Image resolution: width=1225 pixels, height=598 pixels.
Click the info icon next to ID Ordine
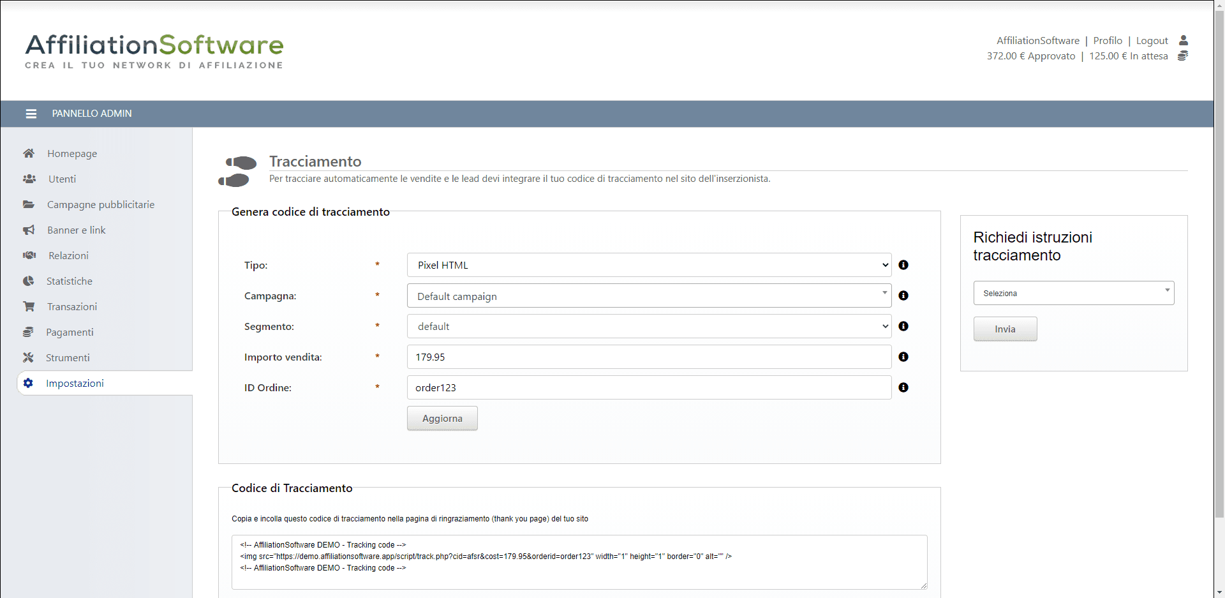coord(903,387)
